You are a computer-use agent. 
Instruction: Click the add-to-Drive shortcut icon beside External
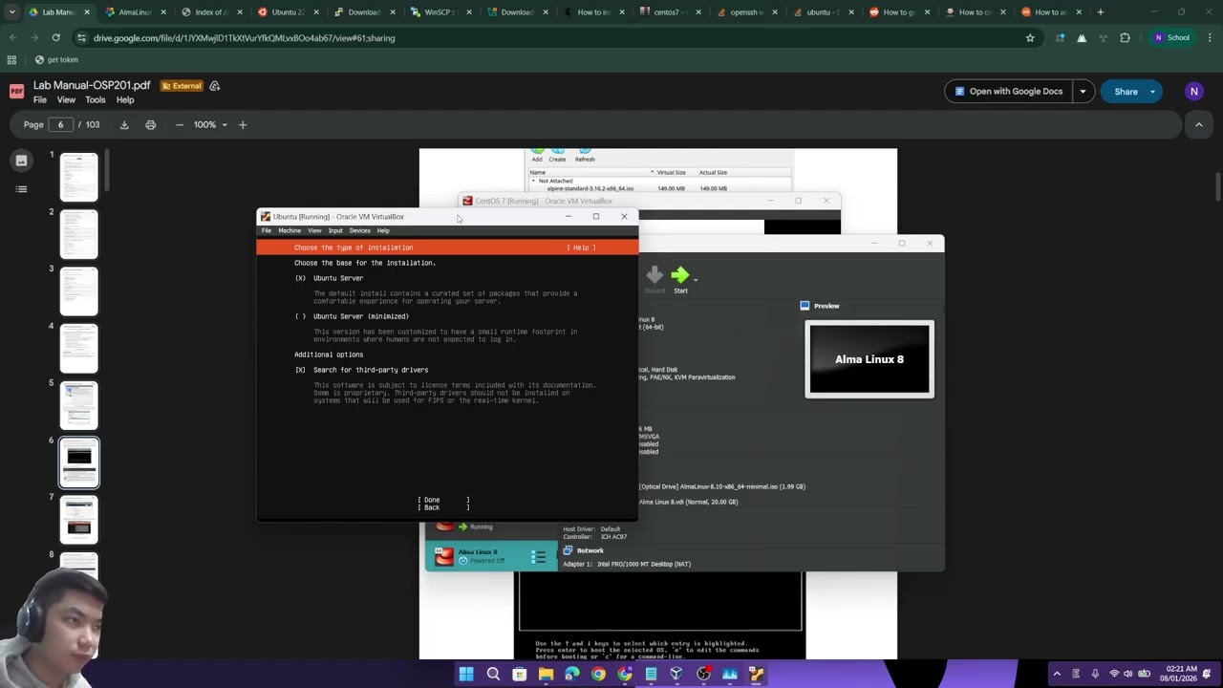[215, 86]
